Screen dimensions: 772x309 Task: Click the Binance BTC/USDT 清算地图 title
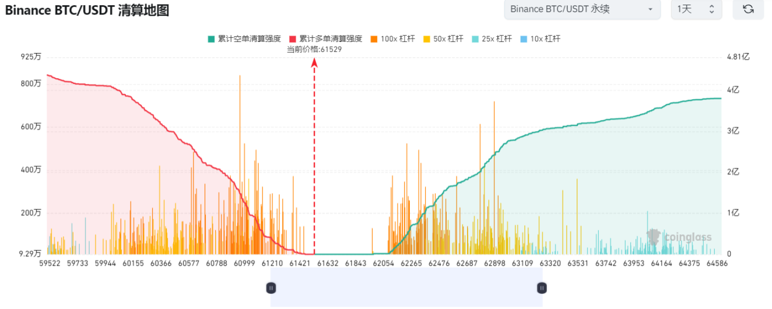tap(87, 10)
